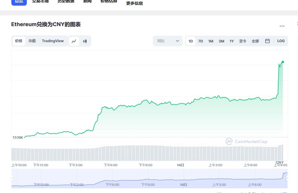Viewport: 298px width, 193px height.
Task: Click the 13.10K opening price label
Action: [18, 137]
